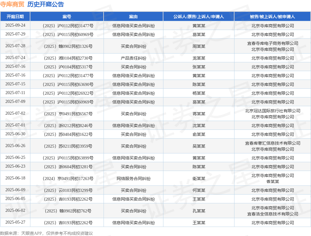Click plaintiff 沈某某

coord(199,126)
